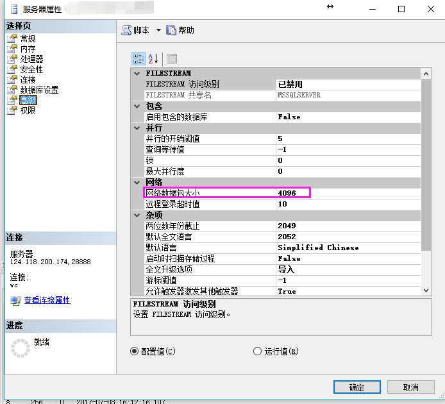Screen dimensions: 445x404
Task: Switch property grid to categorized view
Action: (139, 59)
